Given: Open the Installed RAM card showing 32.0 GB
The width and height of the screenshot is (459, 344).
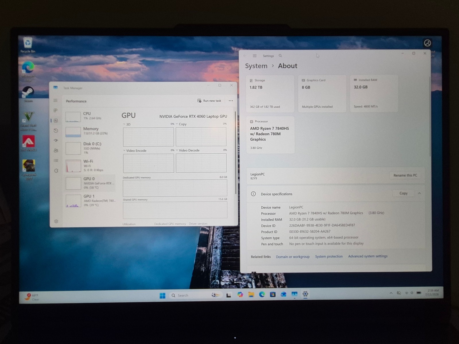Looking at the screenshot, I should coord(374,93).
